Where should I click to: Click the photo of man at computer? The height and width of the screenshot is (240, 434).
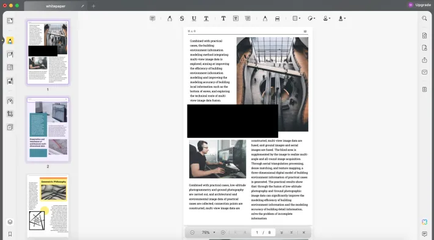pos(217,159)
